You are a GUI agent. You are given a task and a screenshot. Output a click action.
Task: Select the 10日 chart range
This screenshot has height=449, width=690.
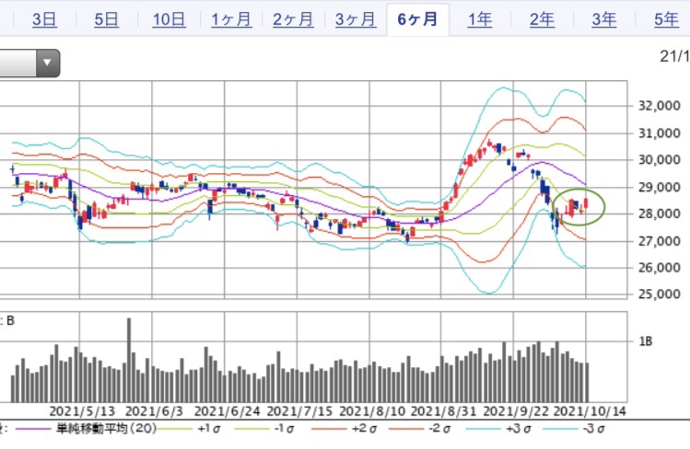[169, 19]
